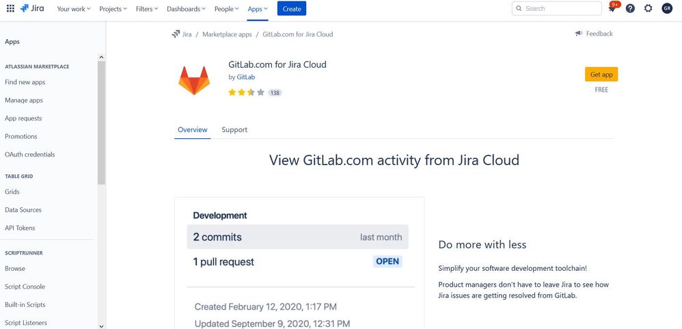
Task: Click the Feedback megaphone icon
Action: click(x=579, y=34)
